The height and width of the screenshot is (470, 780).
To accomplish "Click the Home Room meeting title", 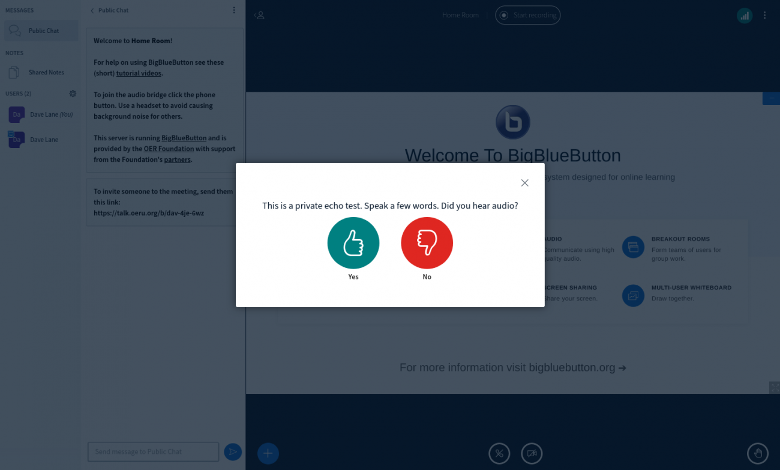I will tap(460, 15).
